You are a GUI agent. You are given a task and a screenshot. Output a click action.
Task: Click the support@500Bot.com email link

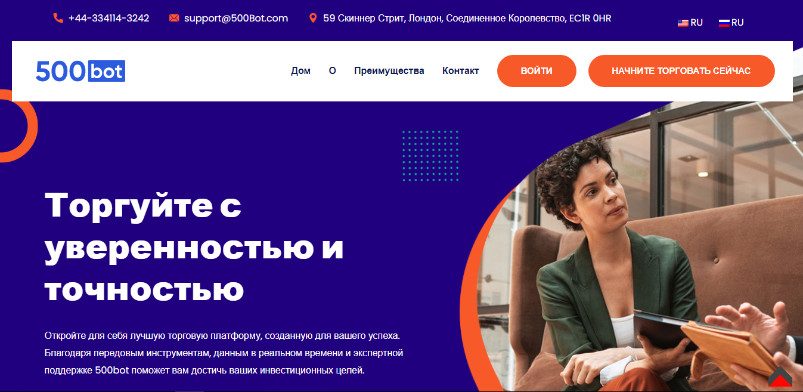point(236,18)
